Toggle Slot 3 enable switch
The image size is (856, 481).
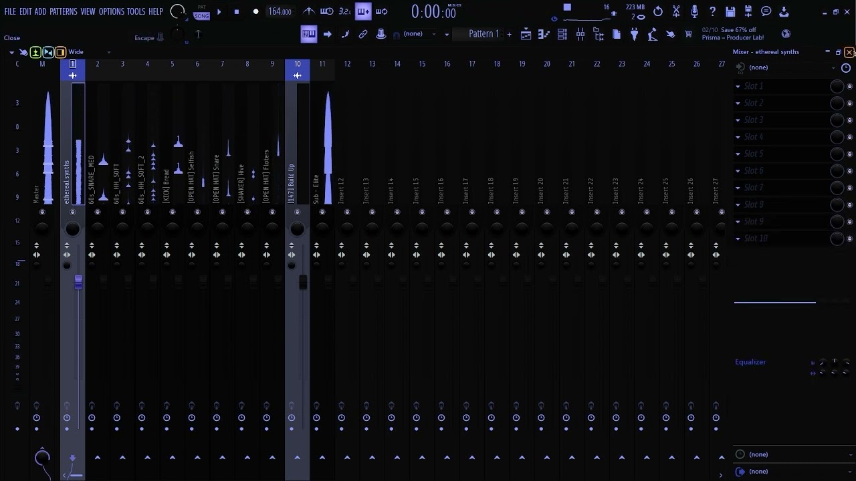[850, 120]
